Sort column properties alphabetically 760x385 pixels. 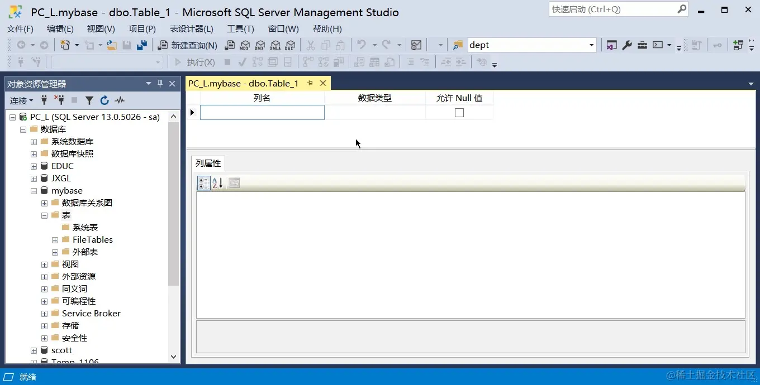[x=217, y=183]
